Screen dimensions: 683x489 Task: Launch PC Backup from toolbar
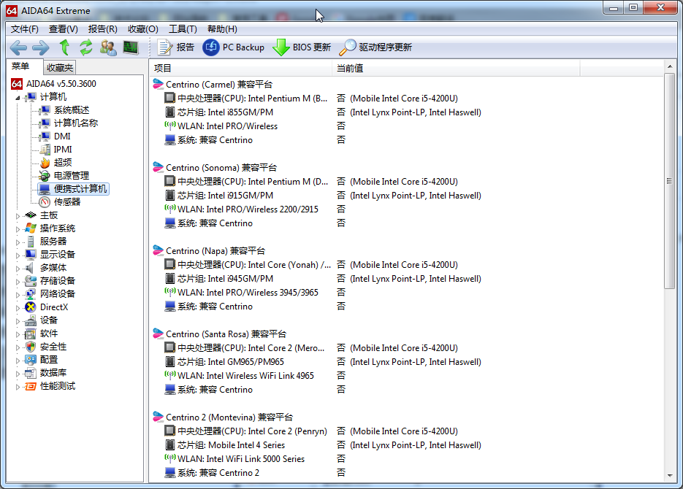point(234,47)
